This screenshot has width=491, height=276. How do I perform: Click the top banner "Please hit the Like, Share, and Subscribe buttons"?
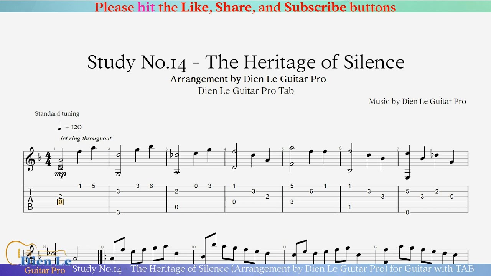pyautogui.click(x=245, y=7)
